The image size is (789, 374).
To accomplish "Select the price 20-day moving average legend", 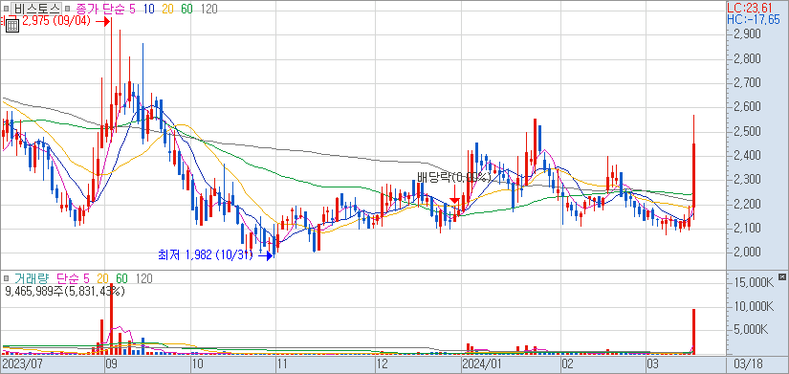I will click(x=167, y=9).
